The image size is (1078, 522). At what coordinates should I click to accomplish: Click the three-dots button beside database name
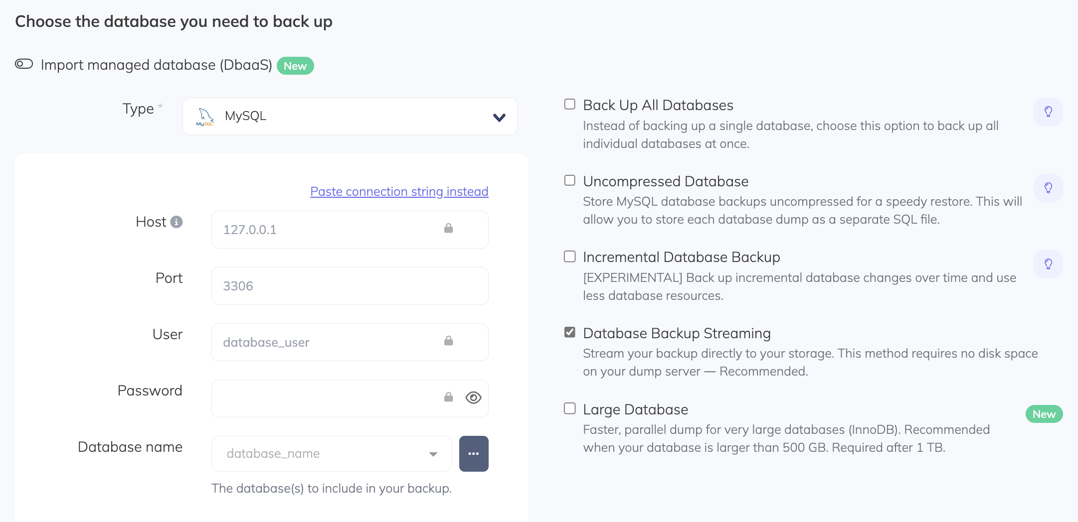(x=473, y=454)
